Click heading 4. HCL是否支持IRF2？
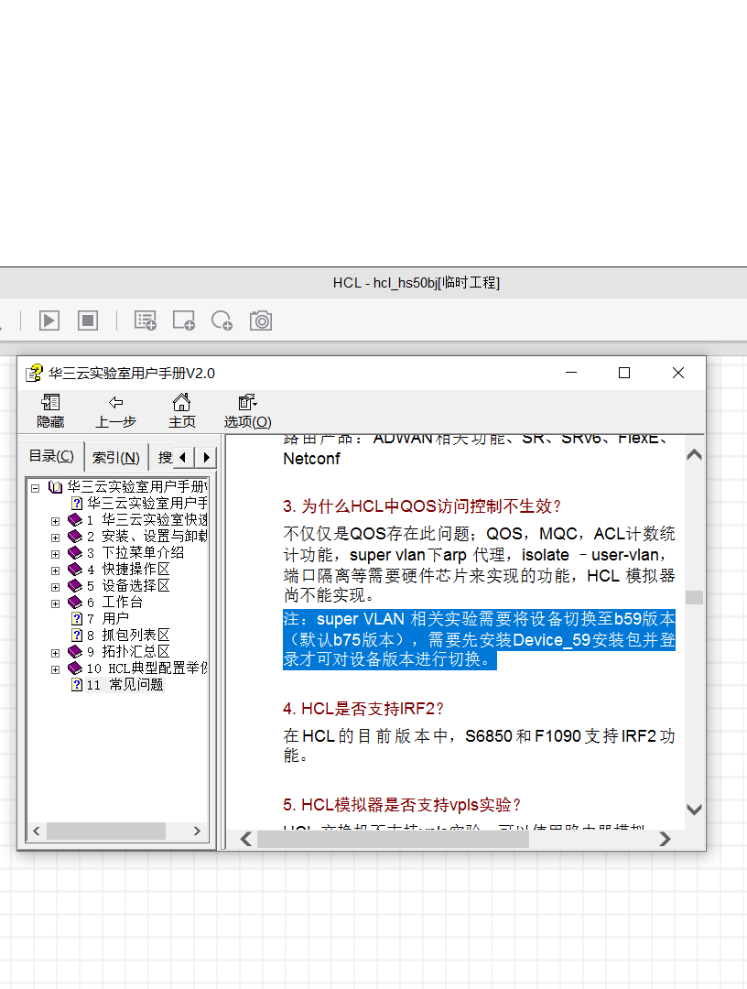The height and width of the screenshot is (989, 747). (x=363, y=708)
